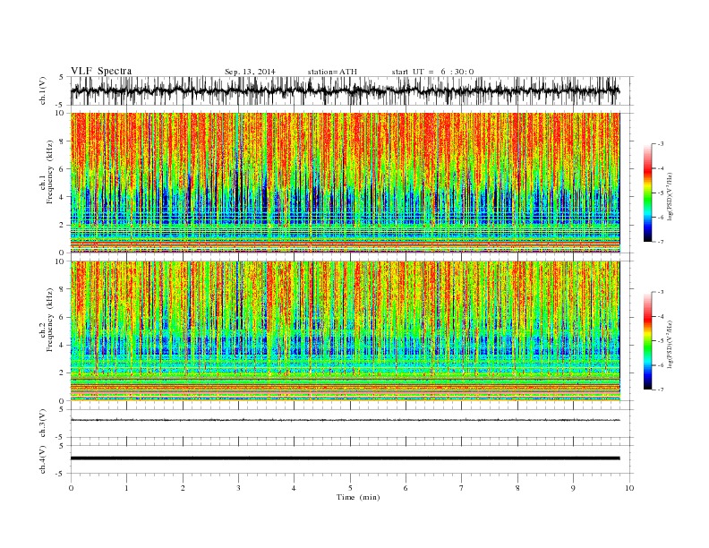Screen dimensions: 709x548
Task: Click the ch.1 colorbar log(PSD) label
Action: pyautogui.click(x=670, y=197)
